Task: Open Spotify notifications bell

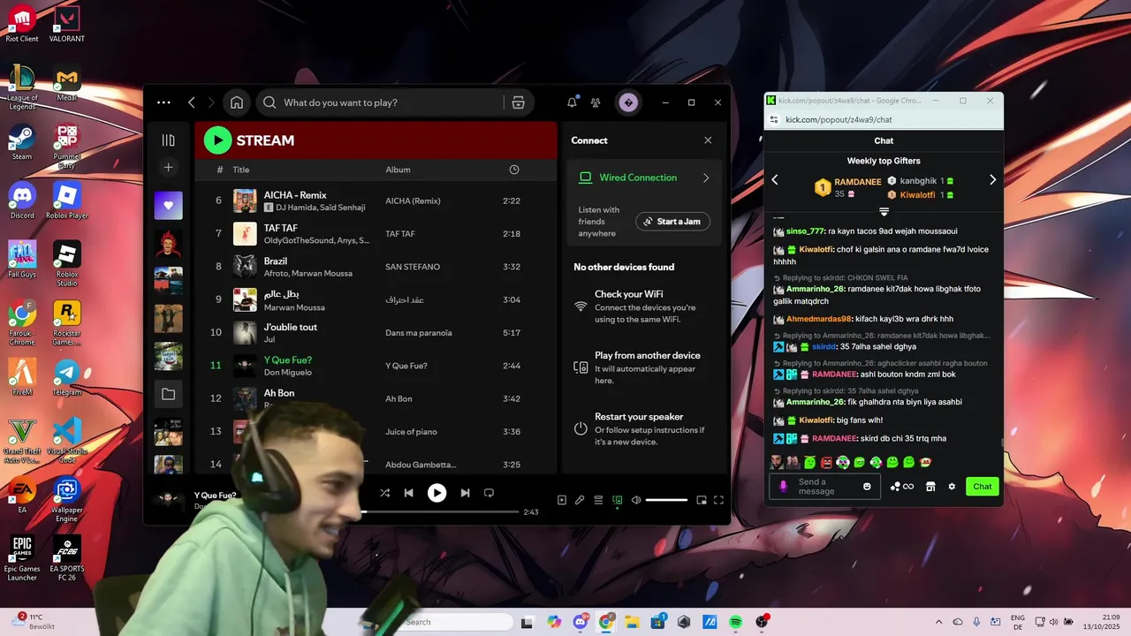Action: [x=572, y=102]
